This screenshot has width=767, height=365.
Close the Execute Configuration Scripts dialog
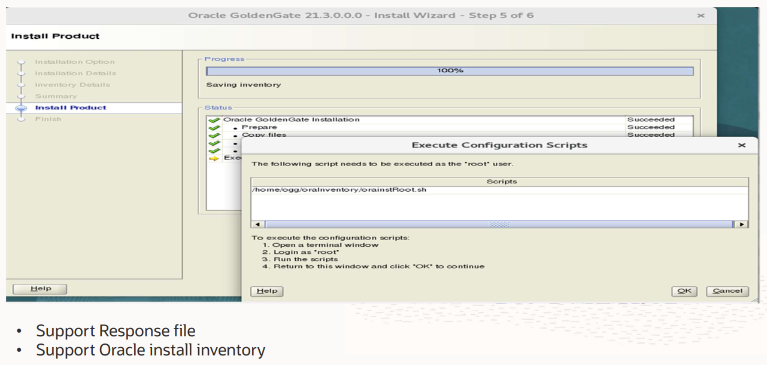pos(742,145)
